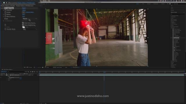Toggle the Allow Brightening checkbox
This screenshot has width=186, height=104.
[23, 25]
